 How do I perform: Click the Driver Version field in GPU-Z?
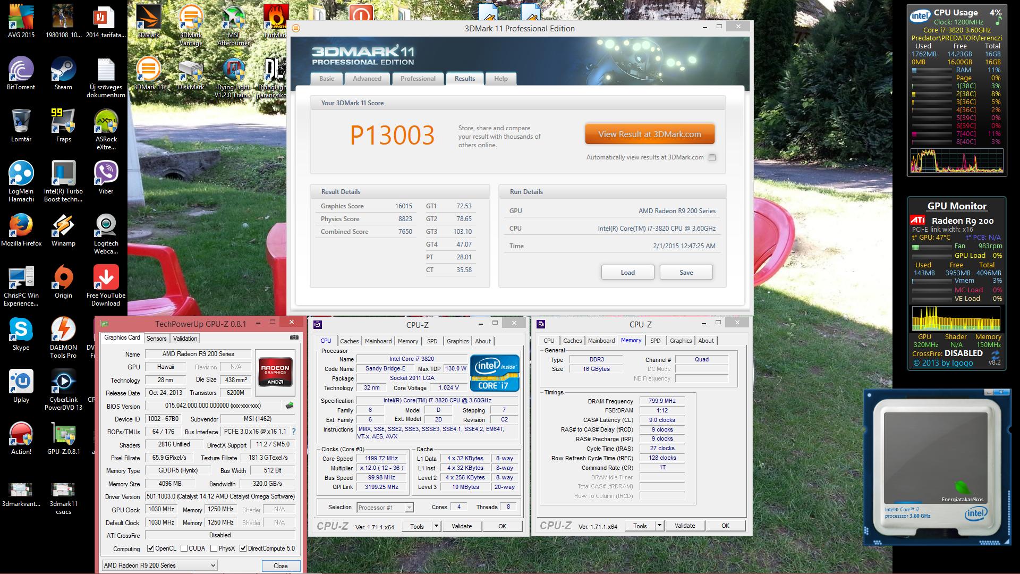220,496
